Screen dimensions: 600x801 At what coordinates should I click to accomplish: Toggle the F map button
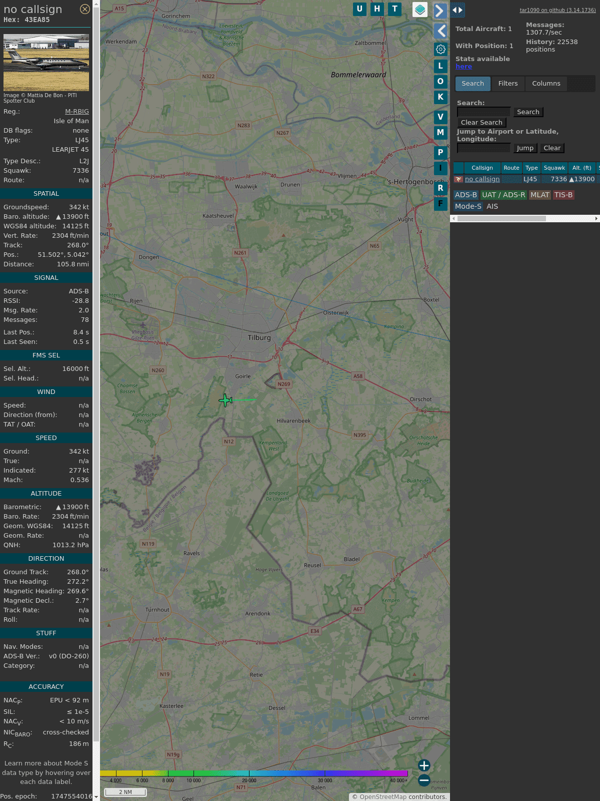pos(440,203)
